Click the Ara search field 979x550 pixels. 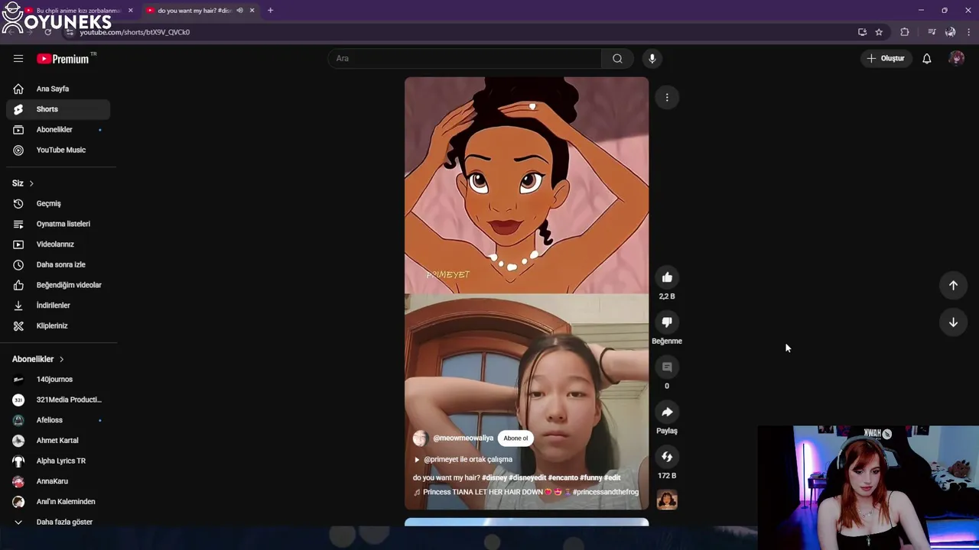coord(464,59)
